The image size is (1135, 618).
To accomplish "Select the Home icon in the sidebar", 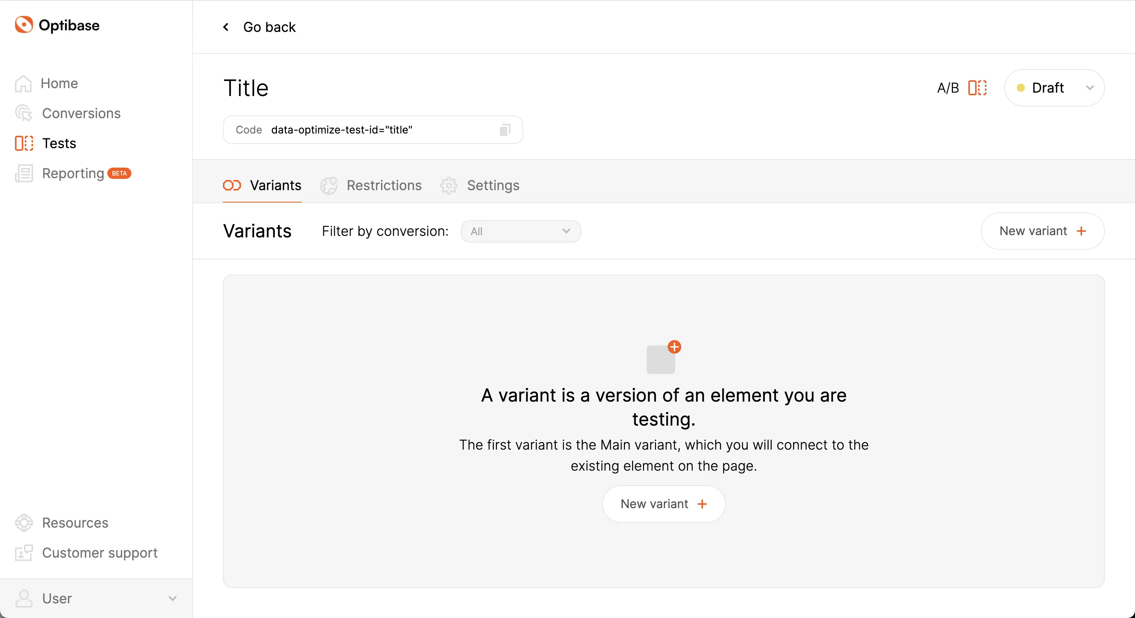I will (24, 84).
